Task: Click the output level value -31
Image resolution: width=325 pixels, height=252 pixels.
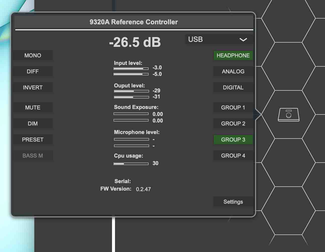Action: pyautogui.click(x=156, y=97)
